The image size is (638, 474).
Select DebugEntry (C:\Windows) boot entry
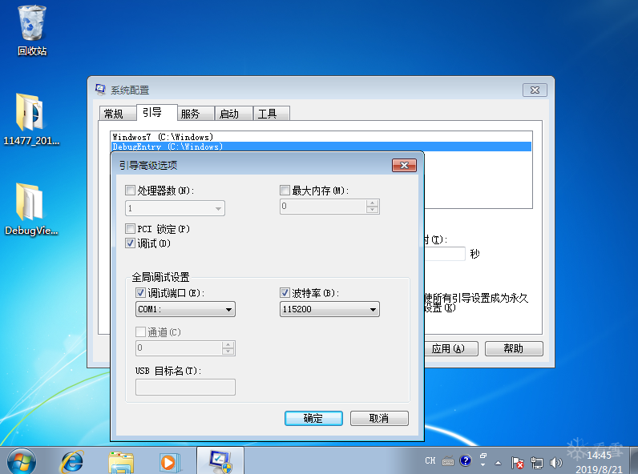coord(321,147)
